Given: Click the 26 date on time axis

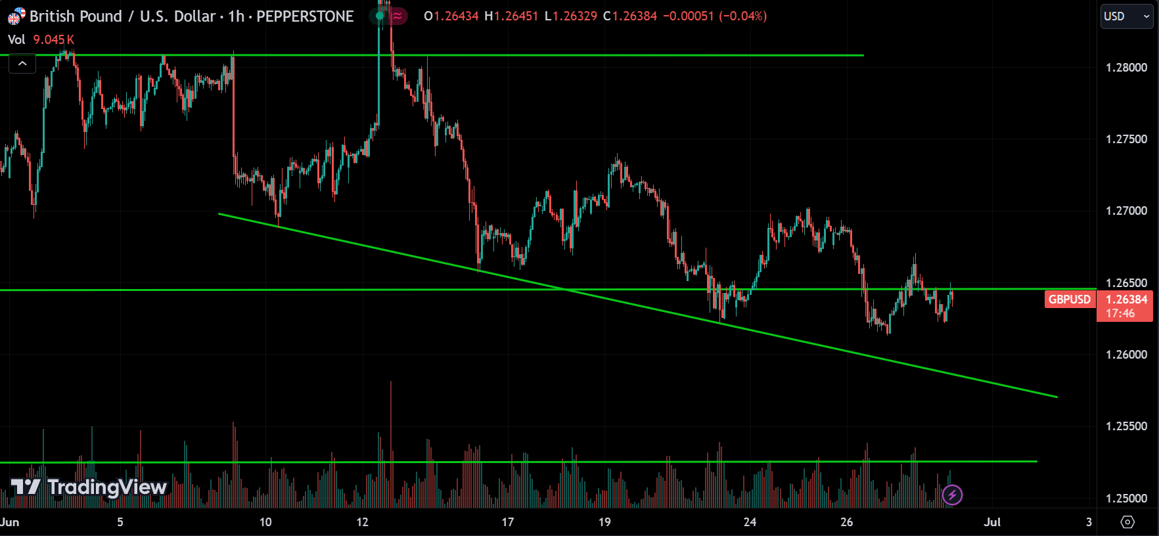Looking at the screenshot, I should pyautogui.click(x=847, y=522).
